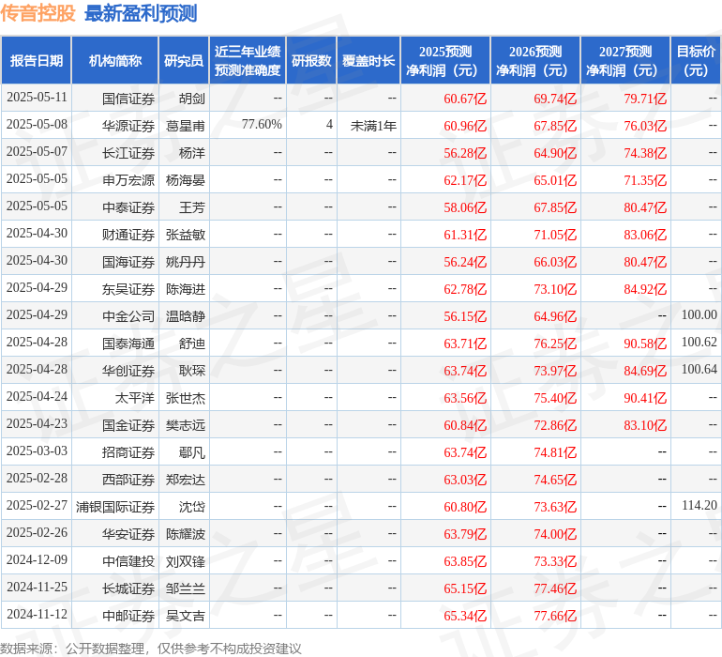Click the date 2024-11-12
Image resolution: width=722 pixels, height=657 pixels.
tap(37, 614)
